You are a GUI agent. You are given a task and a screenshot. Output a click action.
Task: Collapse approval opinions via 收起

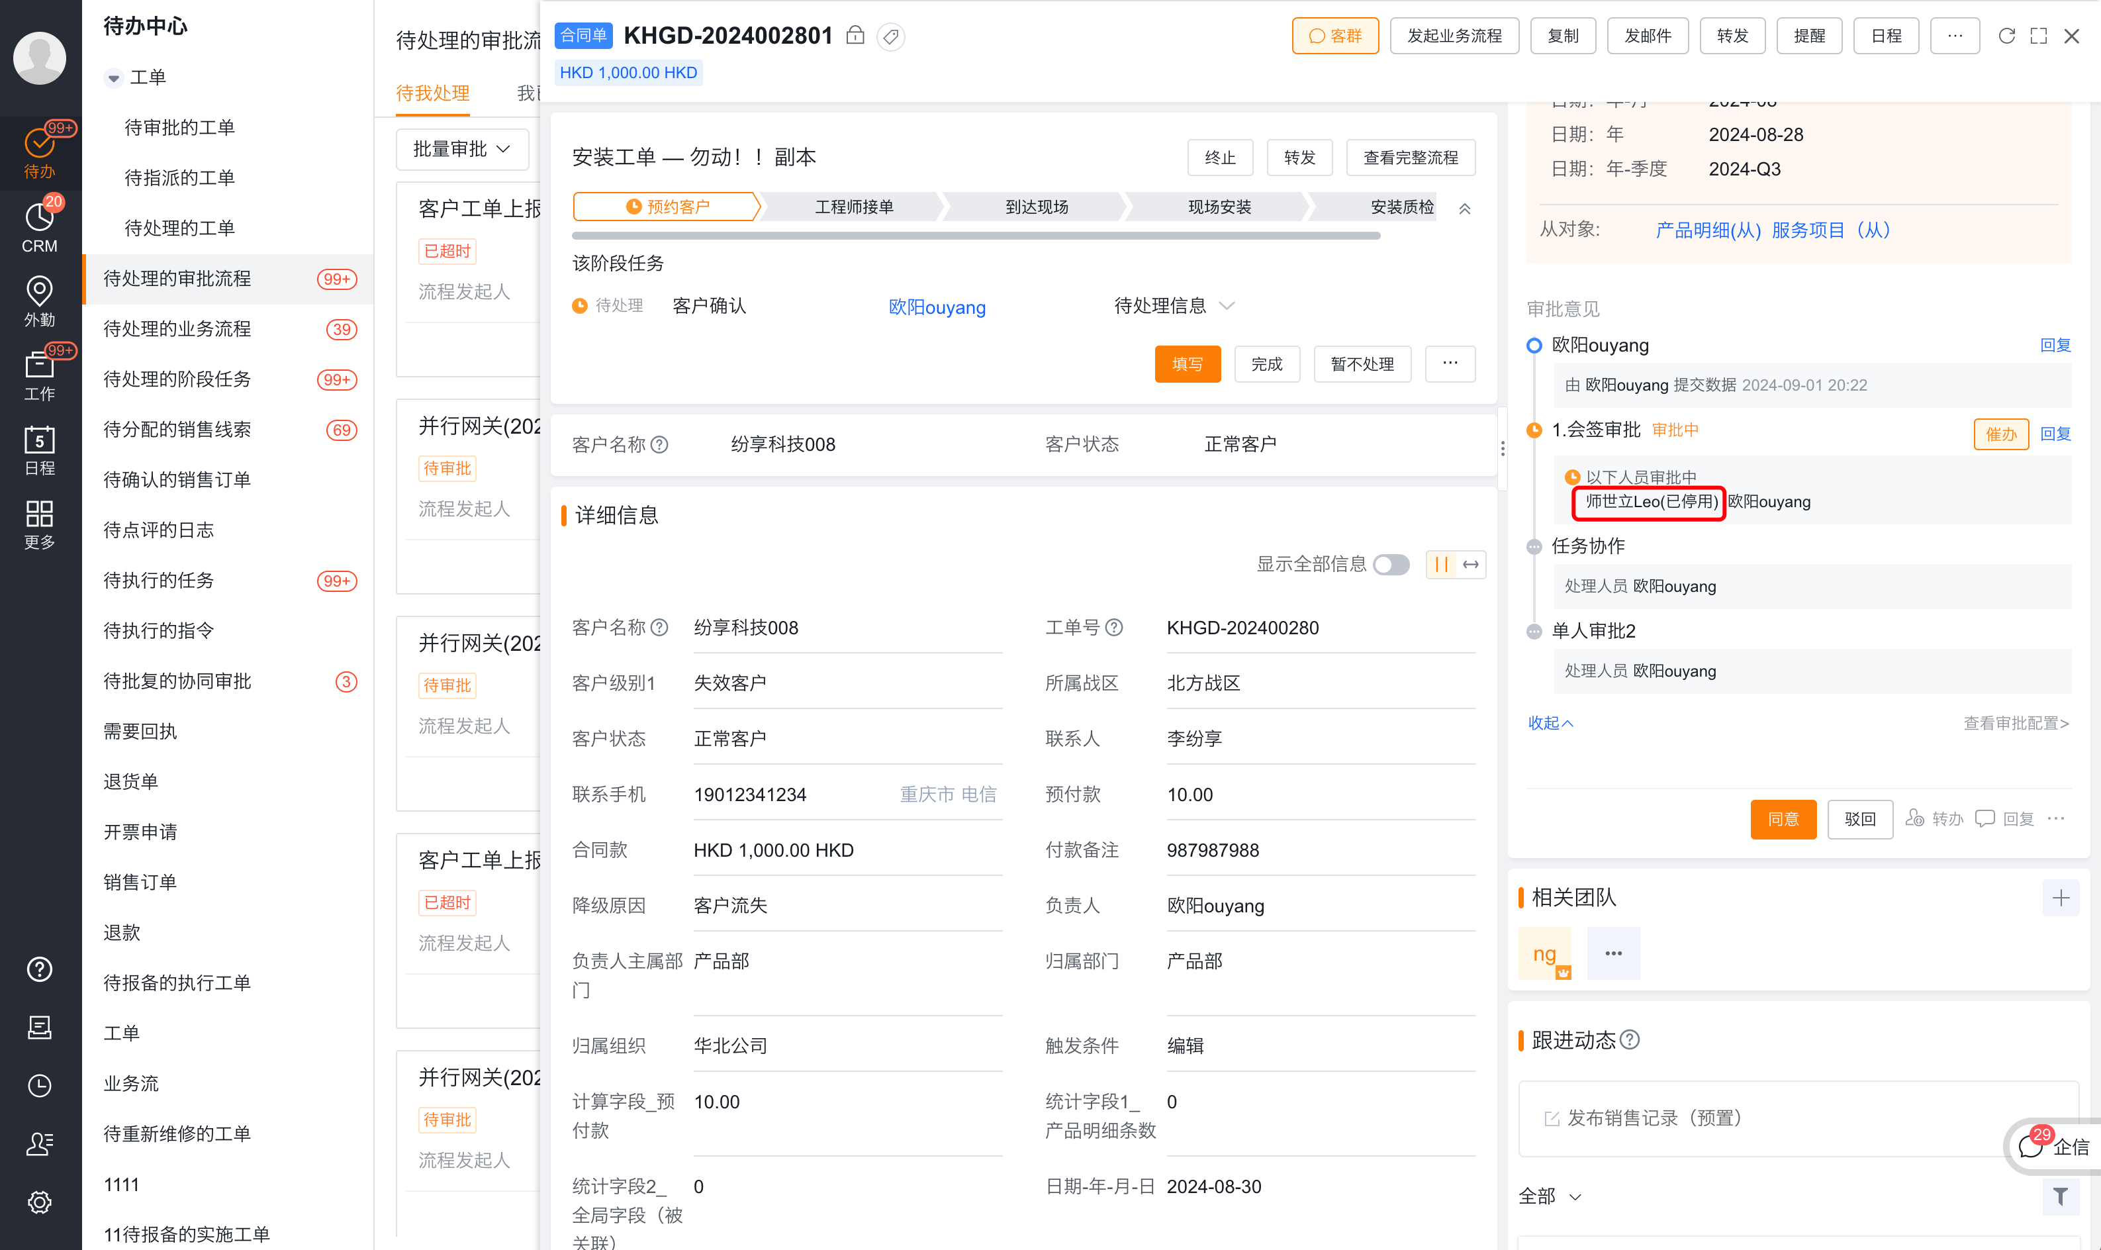coord(1550,723)
